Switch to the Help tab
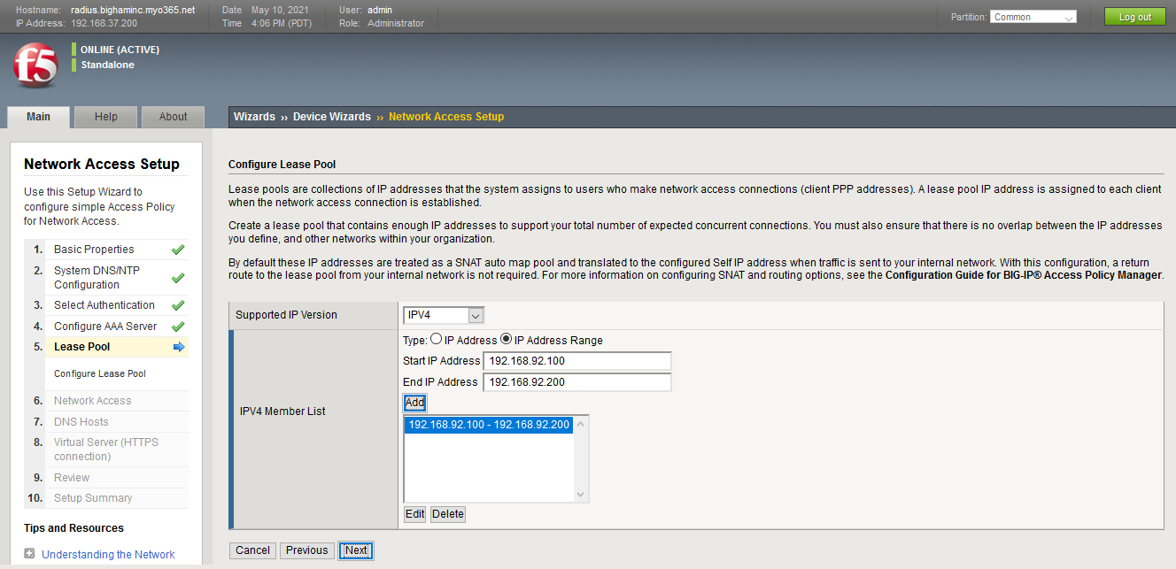This screenshot has height=569, width=1176. click(x=105, y=116)
